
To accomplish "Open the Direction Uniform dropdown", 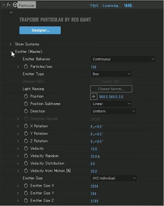I will pyautogui.click(x=113, y=111).
